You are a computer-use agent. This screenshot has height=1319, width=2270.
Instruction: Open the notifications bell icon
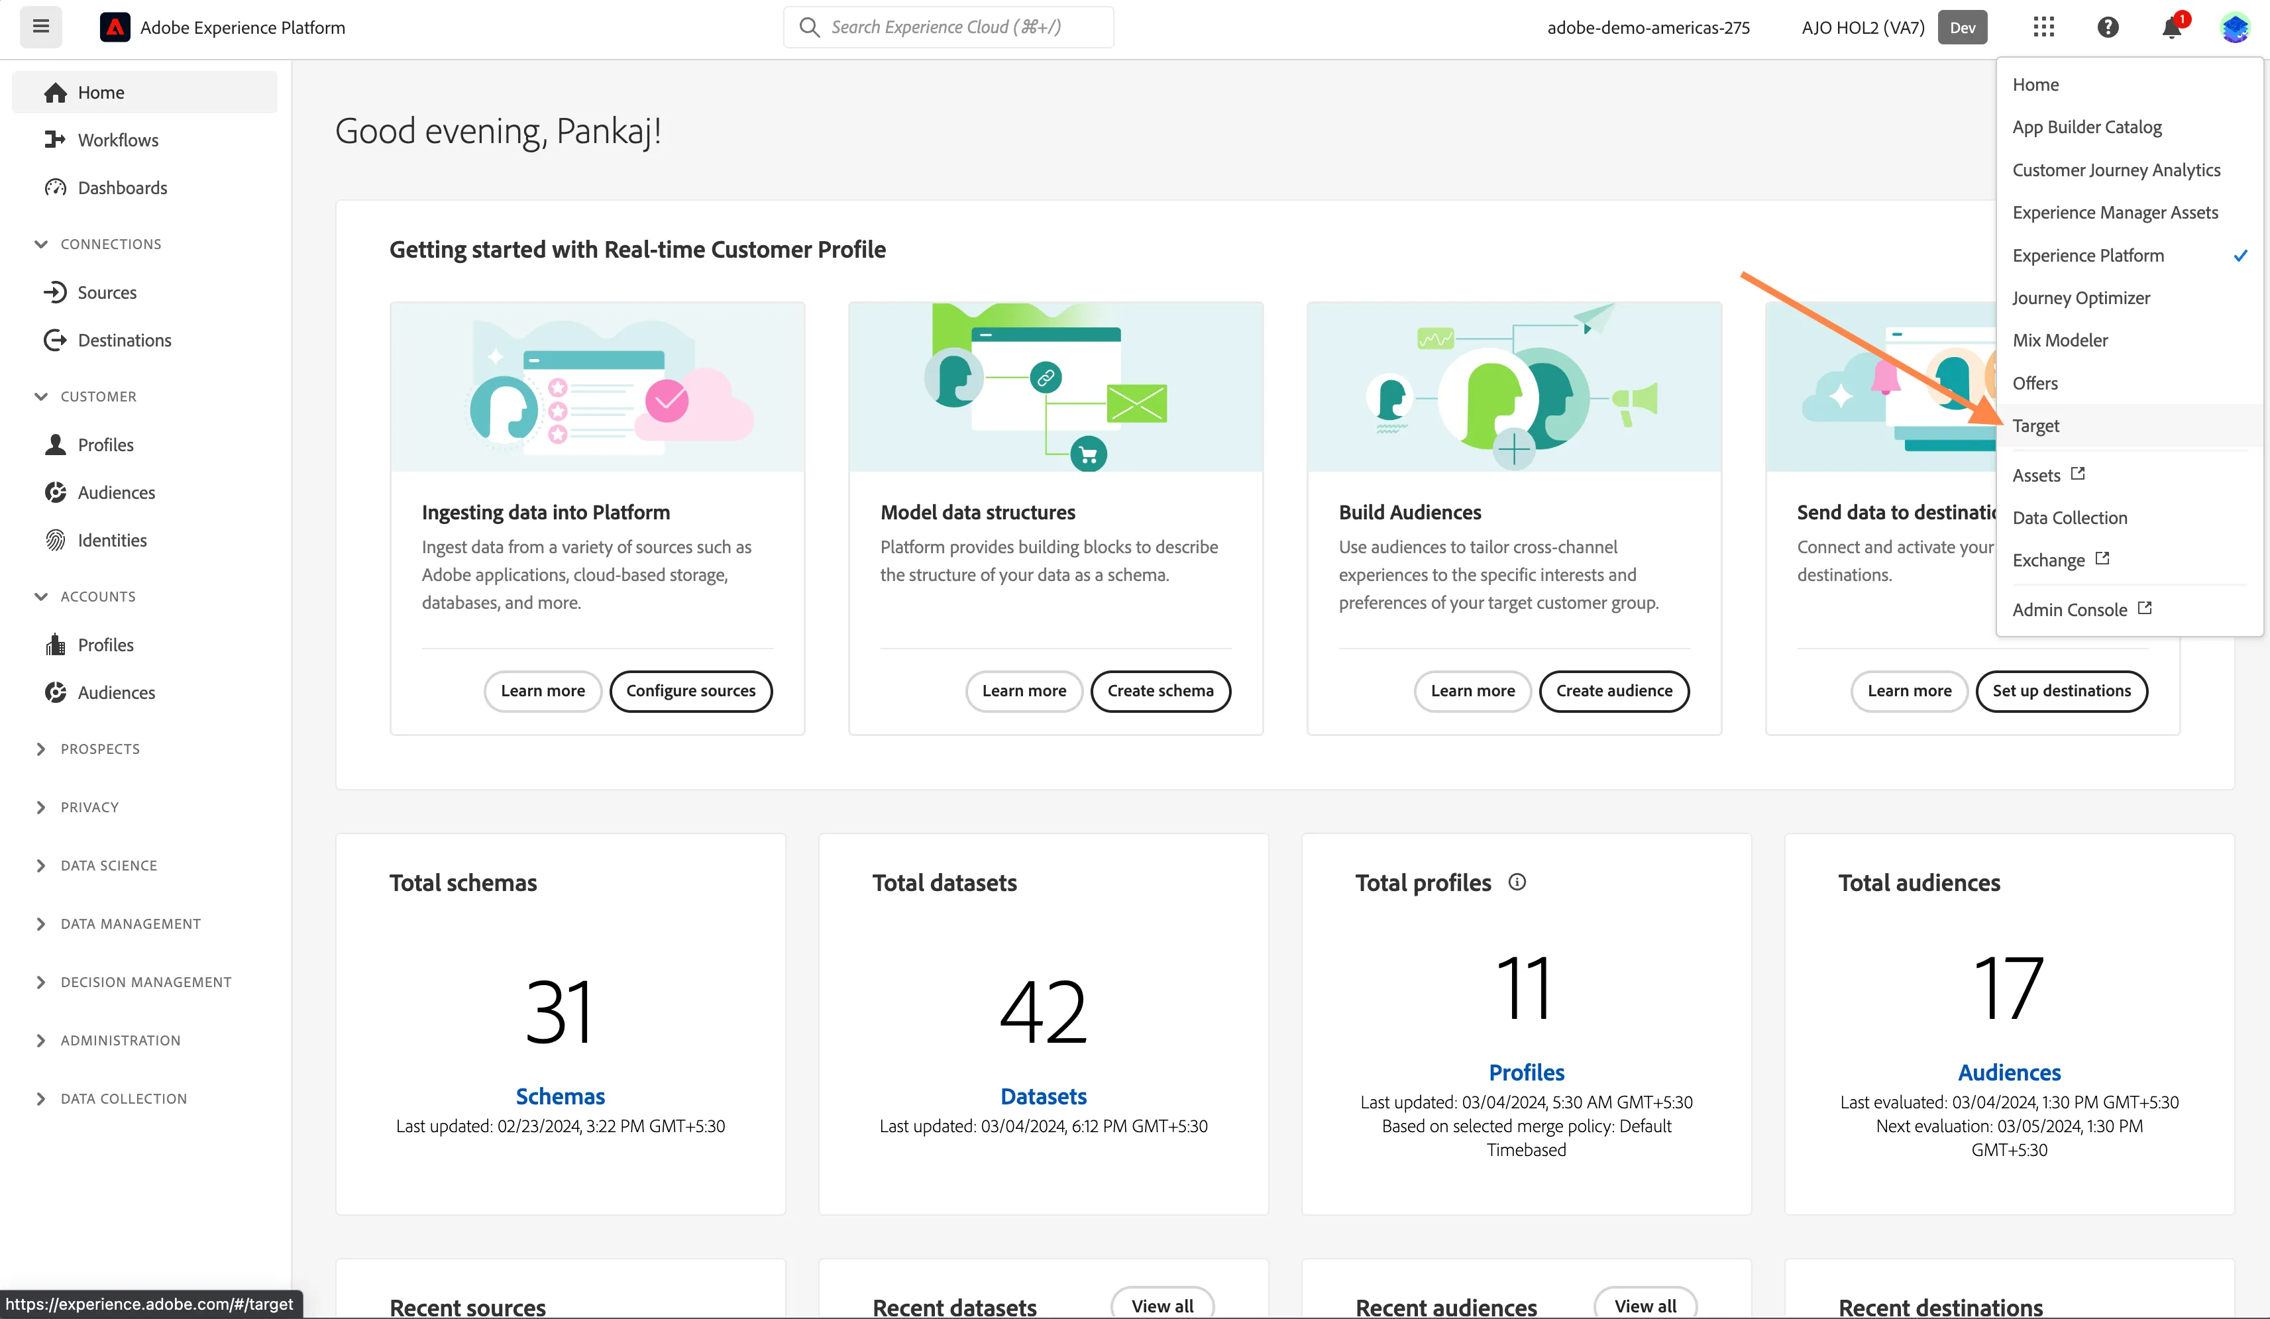2172,28
